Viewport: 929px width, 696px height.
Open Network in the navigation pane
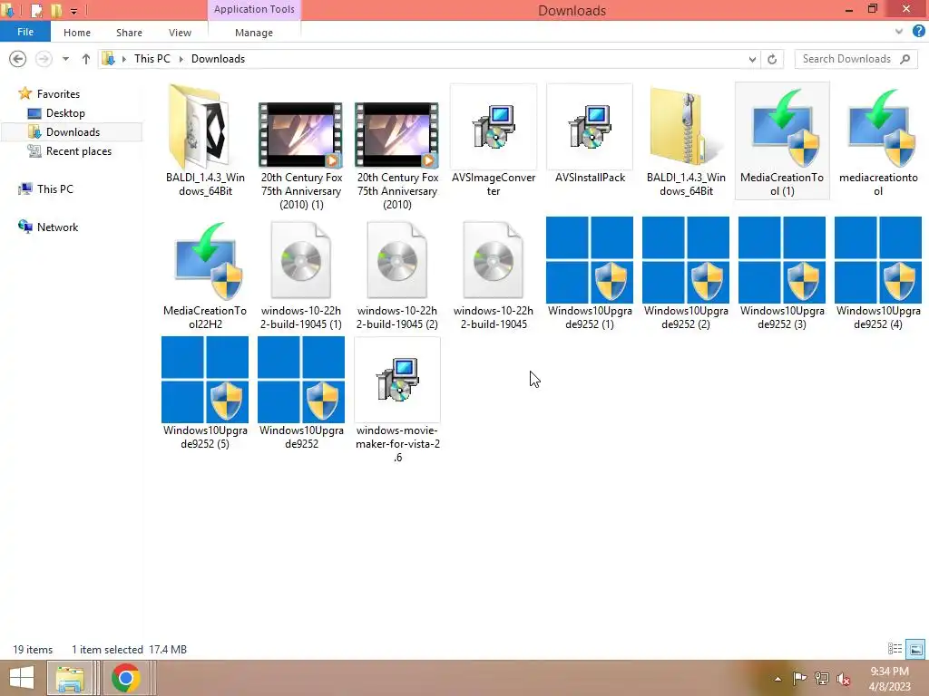57,227
